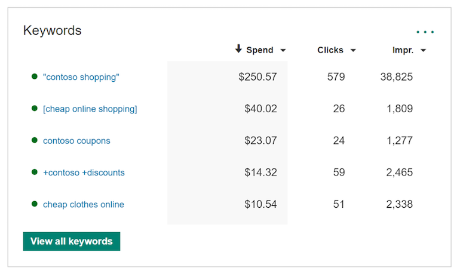Viewport: 460px width, 274px height.
Task: Expand the Impr. column dropdown arrow
Action: [x=423, y=50]
